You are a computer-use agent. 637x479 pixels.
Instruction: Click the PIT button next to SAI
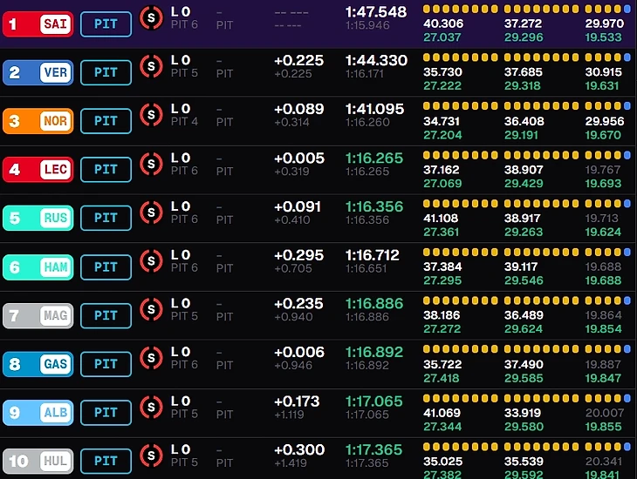(x=106, y=24)
